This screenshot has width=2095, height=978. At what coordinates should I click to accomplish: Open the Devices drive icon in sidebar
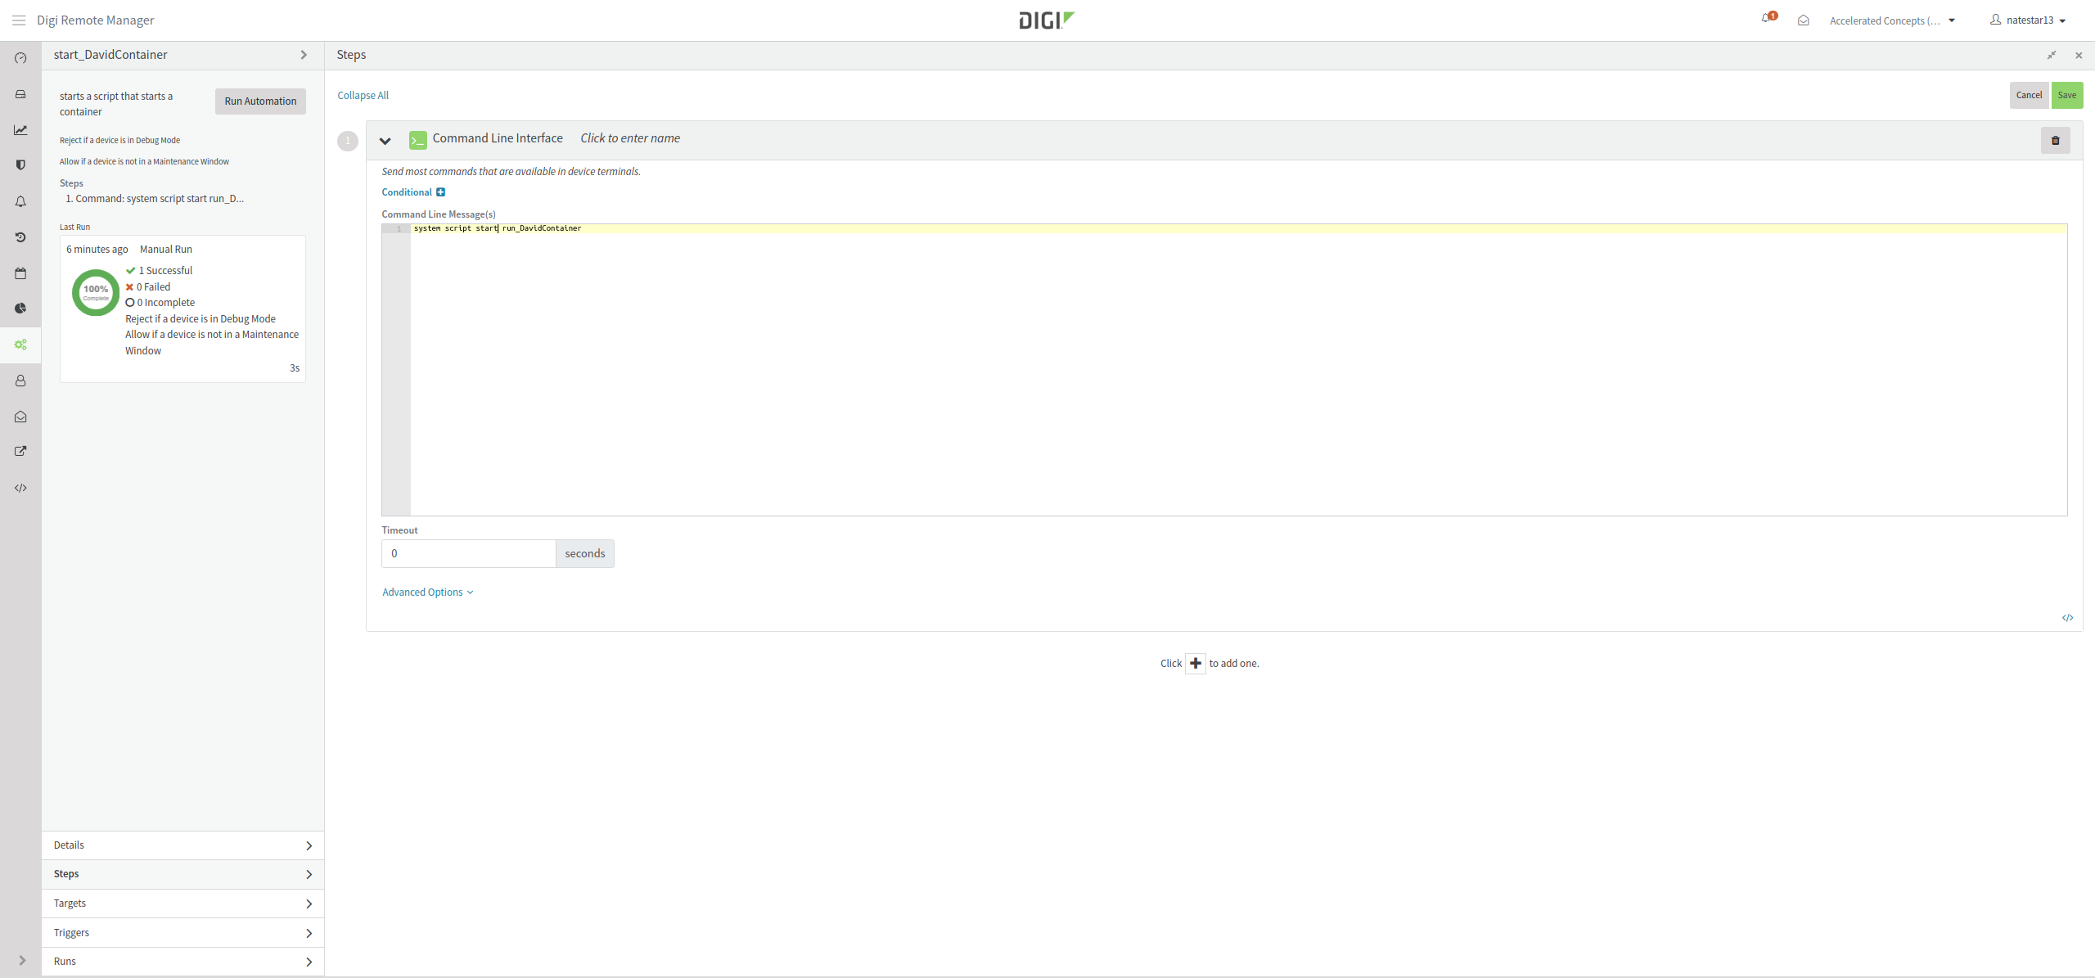pyautogui.click(x=20, y=94)
